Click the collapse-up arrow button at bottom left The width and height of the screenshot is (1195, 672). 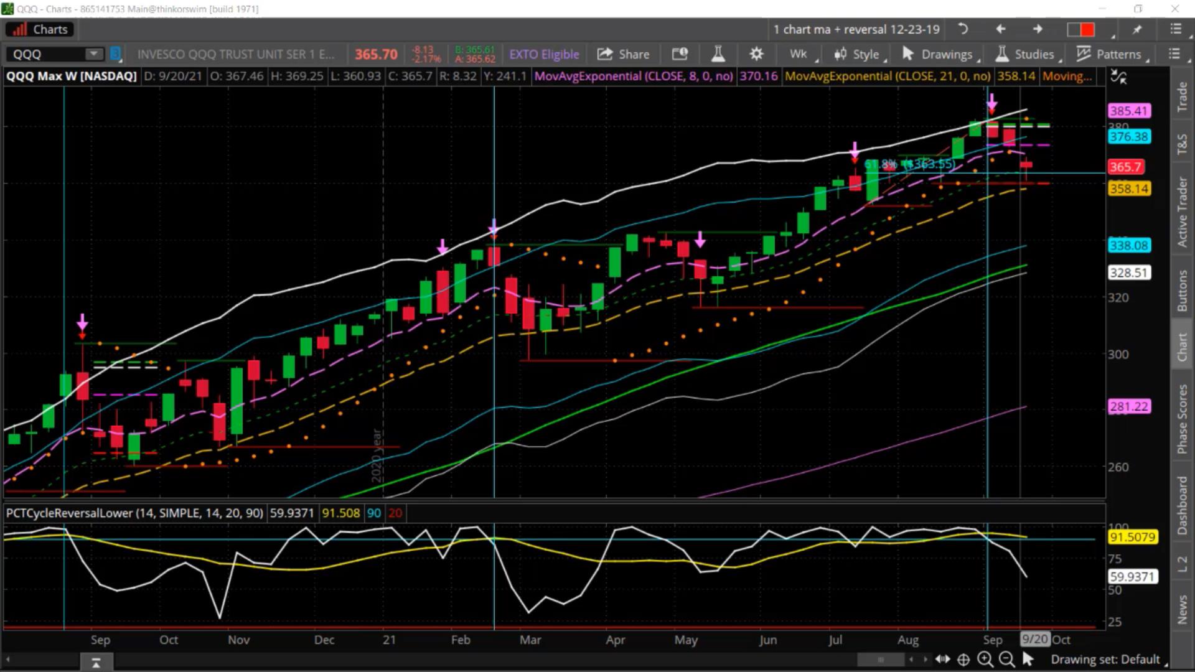pyautogui.click(x=96, y=663)
